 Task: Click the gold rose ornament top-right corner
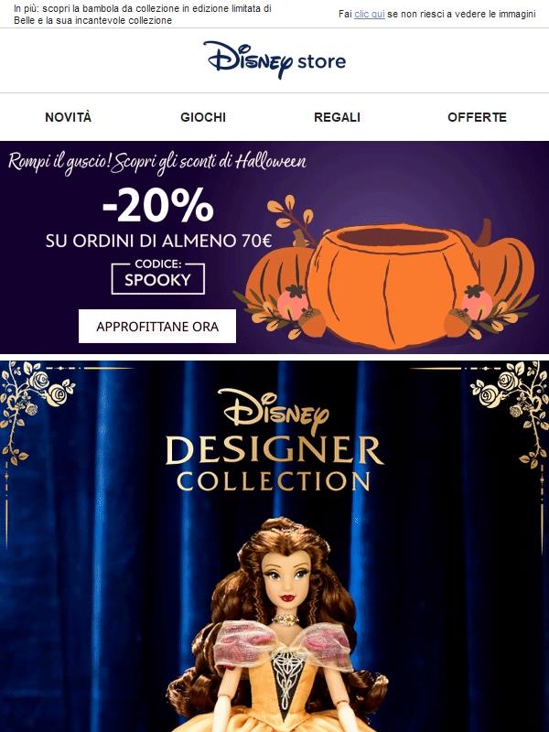pyautogui.click(x=511, y=411)
